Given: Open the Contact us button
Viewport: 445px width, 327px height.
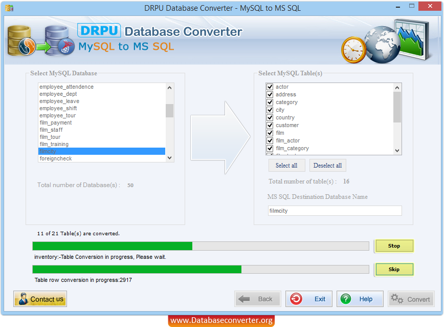Looking at the screenshot, I should (40, 299).
